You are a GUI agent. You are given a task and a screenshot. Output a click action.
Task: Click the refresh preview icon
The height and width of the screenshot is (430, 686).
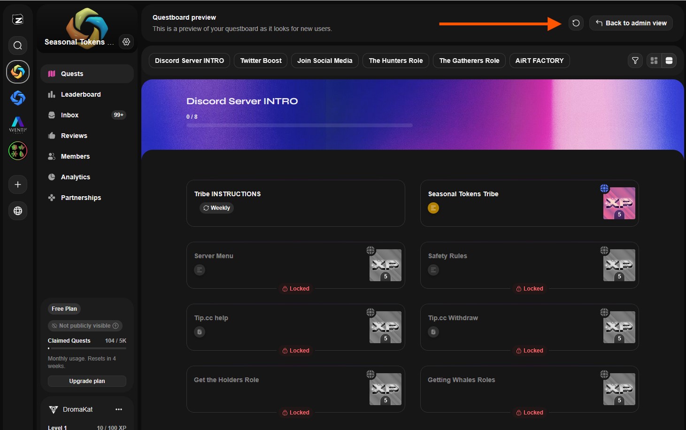[x=576, y=23]
